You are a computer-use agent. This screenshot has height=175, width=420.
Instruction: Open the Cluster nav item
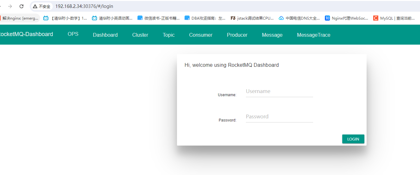140,35
